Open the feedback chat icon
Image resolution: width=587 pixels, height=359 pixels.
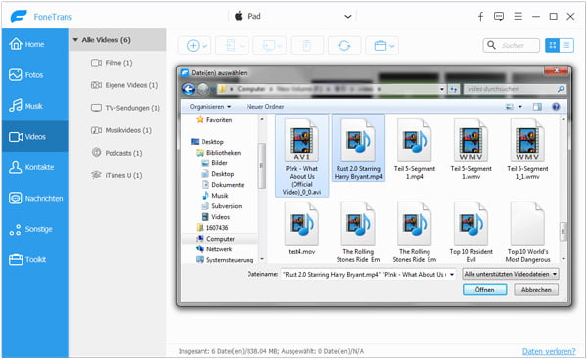point(499,16)
